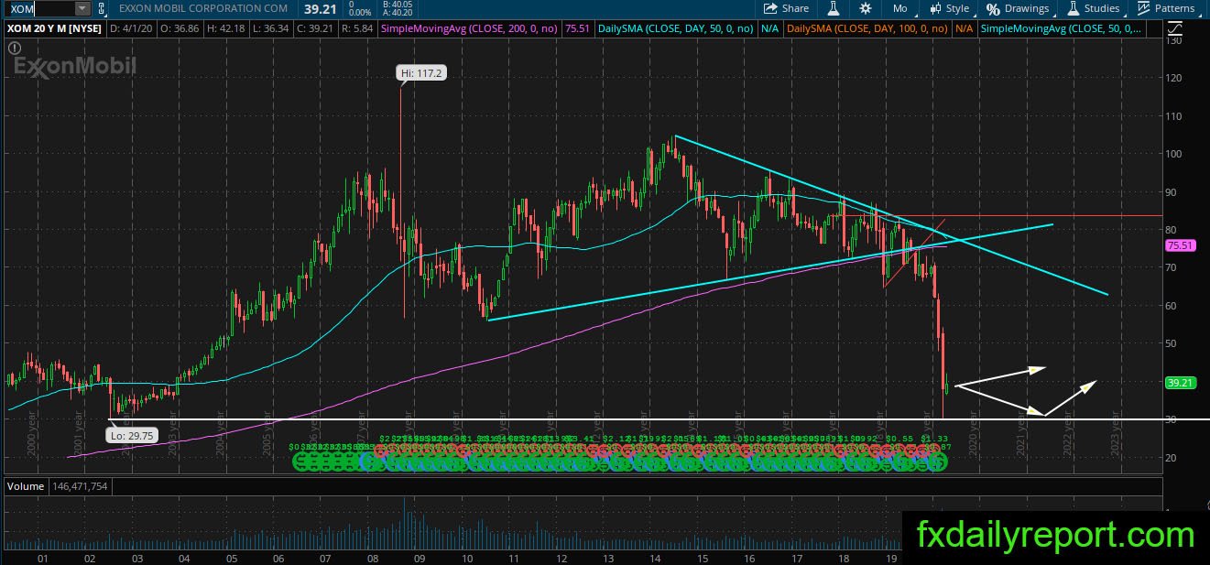The image size is (1210, 565).
Task: Click the 08 label on the time axis
Action: tap(373, 557)
